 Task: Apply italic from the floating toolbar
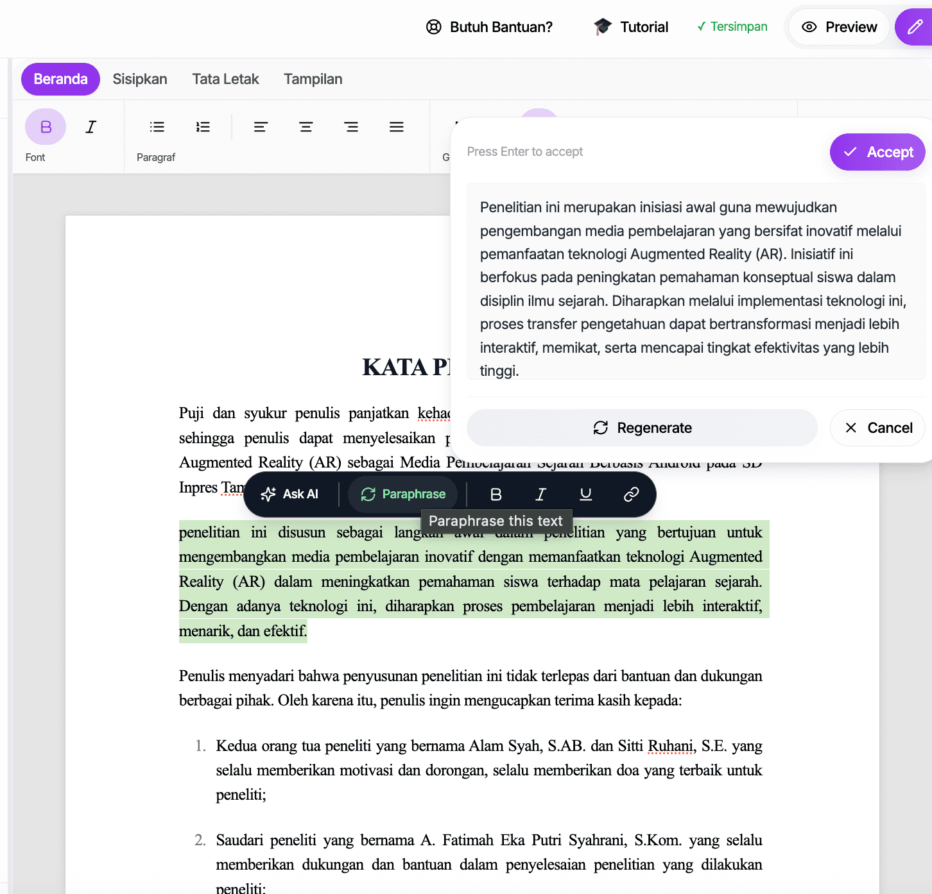[x=540, y=494]
